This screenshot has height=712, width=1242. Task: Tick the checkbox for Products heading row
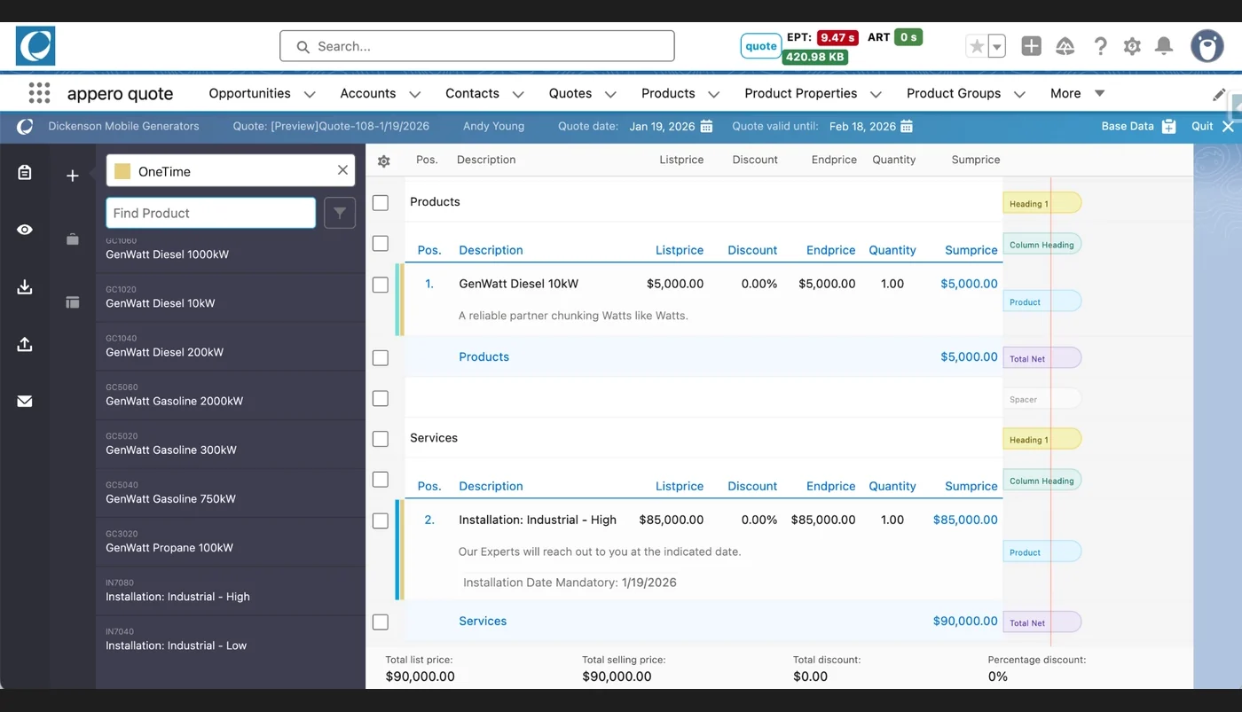coord(381,203)
